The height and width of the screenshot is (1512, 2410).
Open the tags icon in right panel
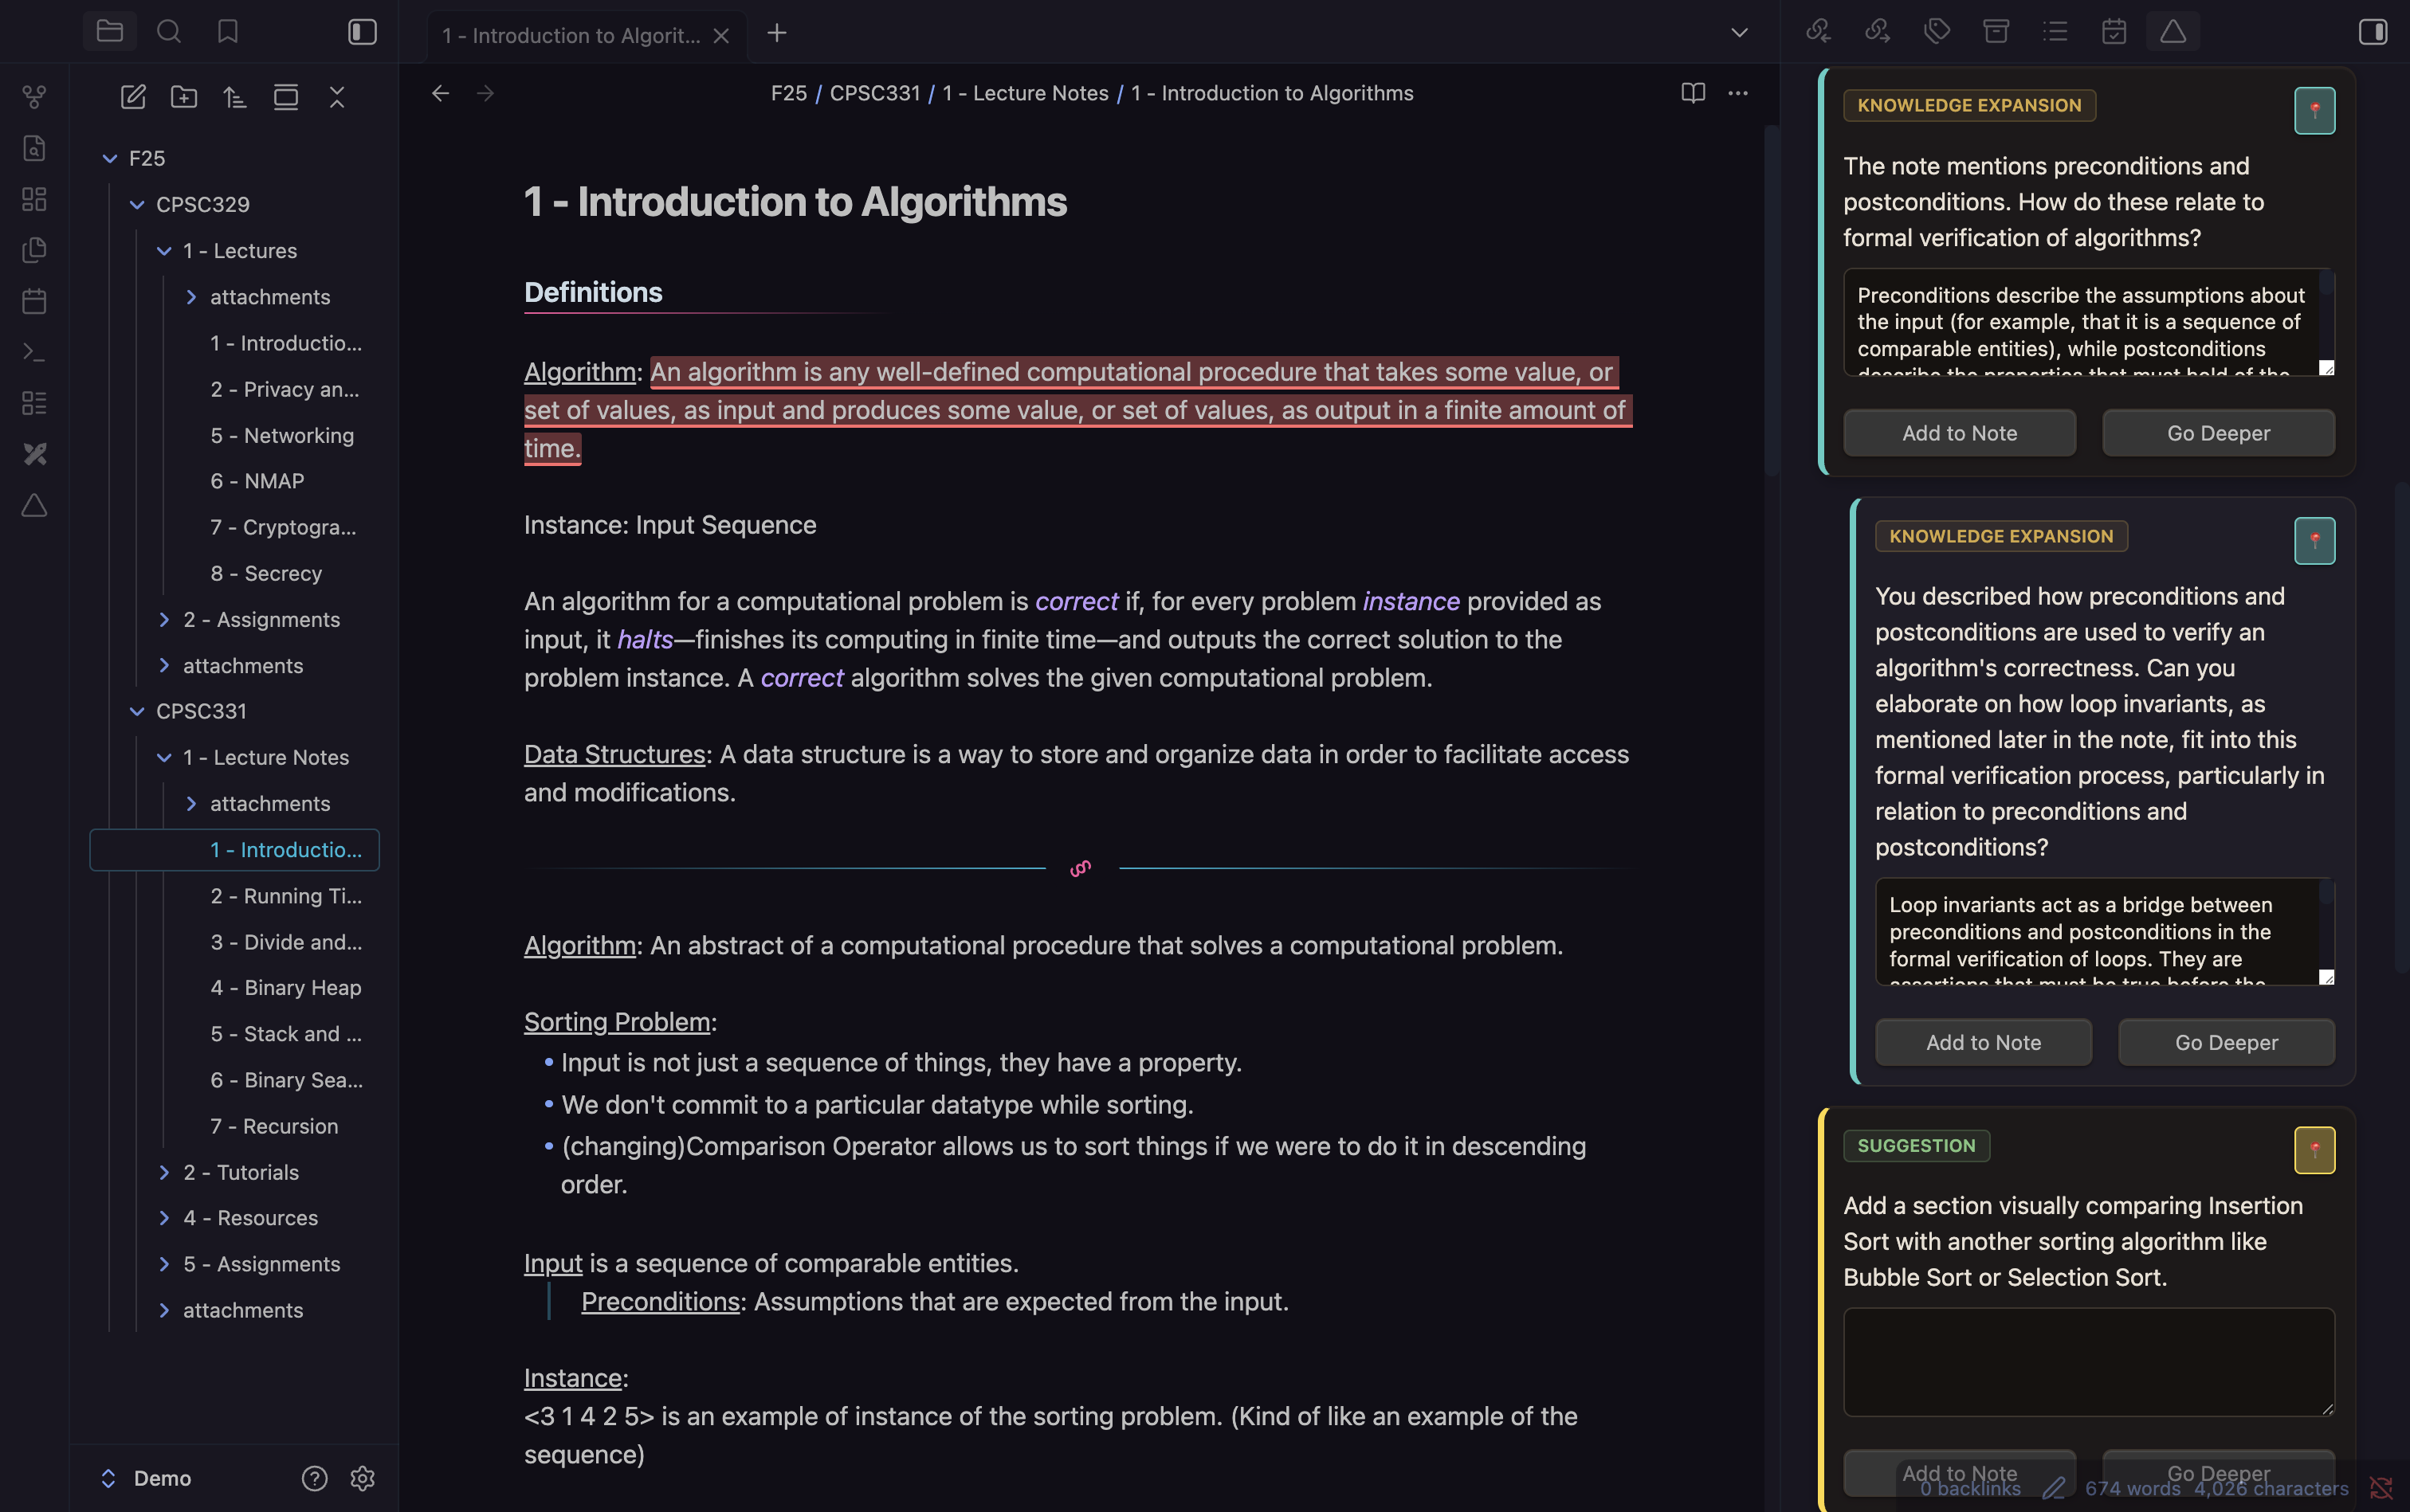coord(1937,32)
